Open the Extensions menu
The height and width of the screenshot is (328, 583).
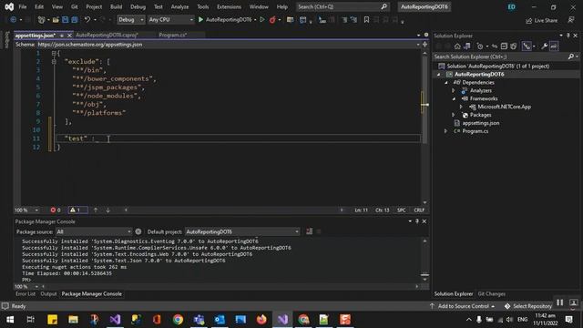point(229,6)
